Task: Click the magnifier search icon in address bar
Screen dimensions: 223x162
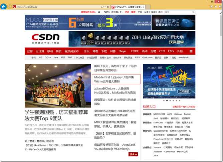Action: point(102,7)
